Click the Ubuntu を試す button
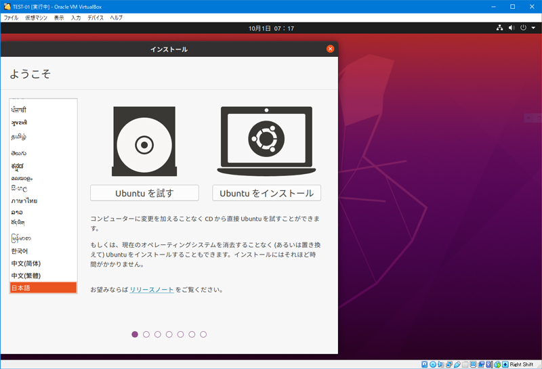Image resolution: width=542 pixels, height=369 pixels. (144, 193)
